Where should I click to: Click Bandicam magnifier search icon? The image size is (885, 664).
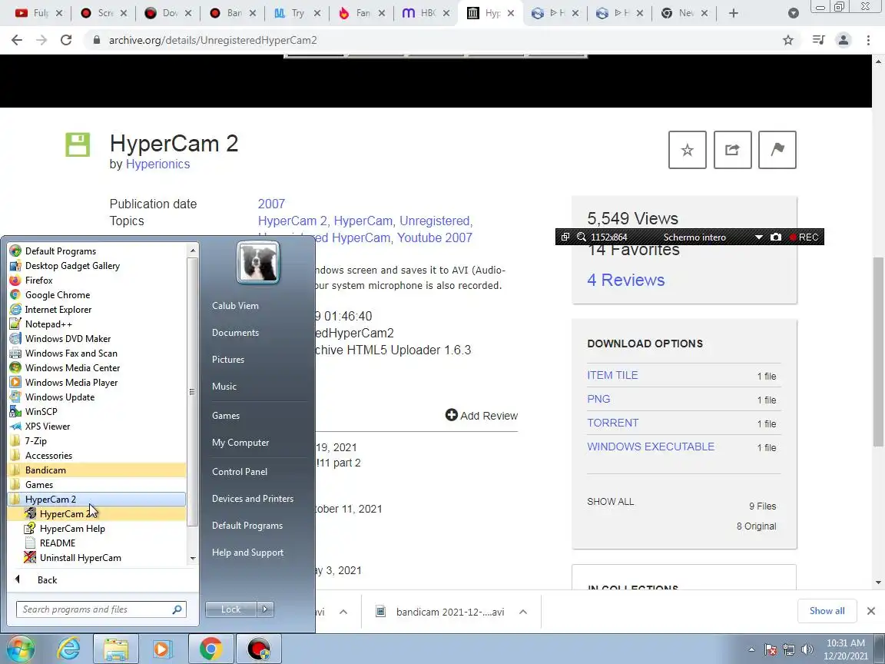[x=581, y=237]
